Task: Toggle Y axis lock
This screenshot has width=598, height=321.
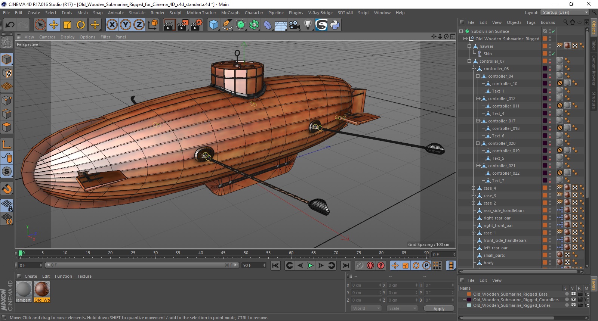Action: click(126, 25)
